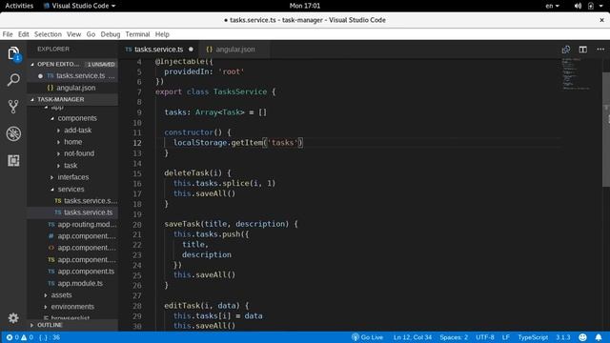Open the system power menu arrow
Screen dimensions: 610x343
[601, 6]
